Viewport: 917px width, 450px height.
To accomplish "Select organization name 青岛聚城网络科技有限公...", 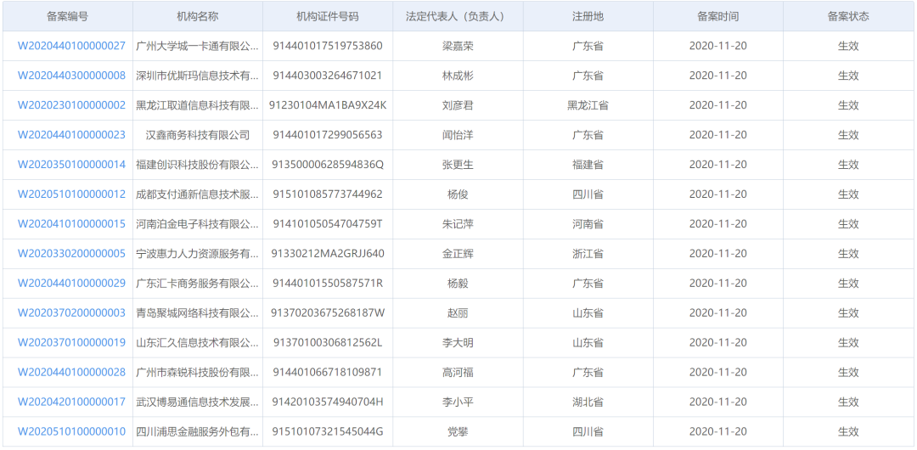I will (x=198, y=313).
